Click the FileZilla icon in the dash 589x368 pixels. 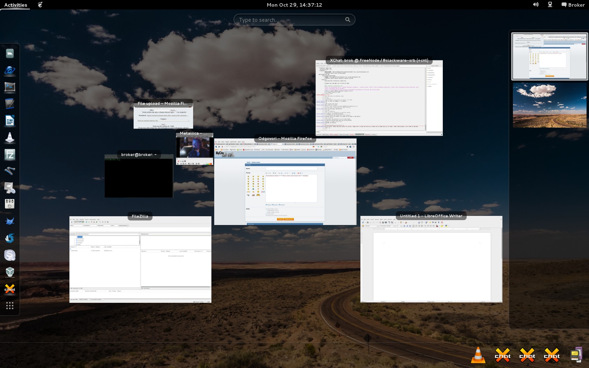(x=10, y=155)
